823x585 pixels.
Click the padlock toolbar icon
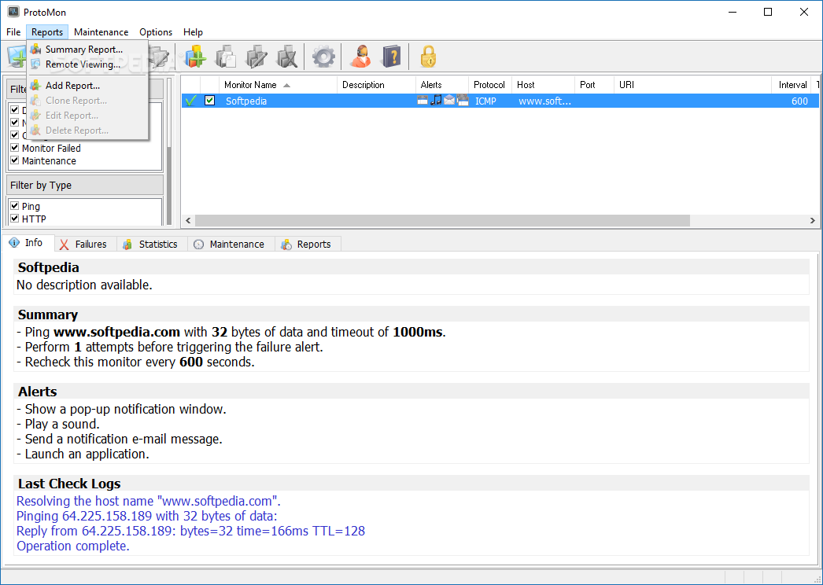pos(428,56)
